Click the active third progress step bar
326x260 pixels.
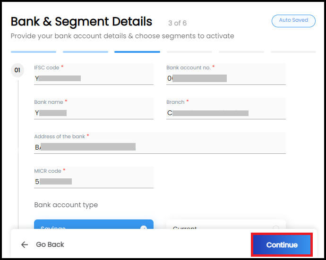click(x=137, y=52)
